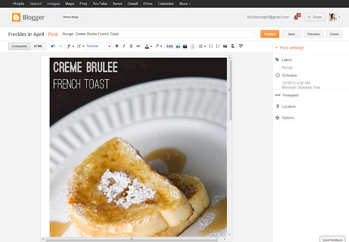The height and width of the screenshot is (242, 349).
Task: Open the font family picker
Action: (70, 46)
